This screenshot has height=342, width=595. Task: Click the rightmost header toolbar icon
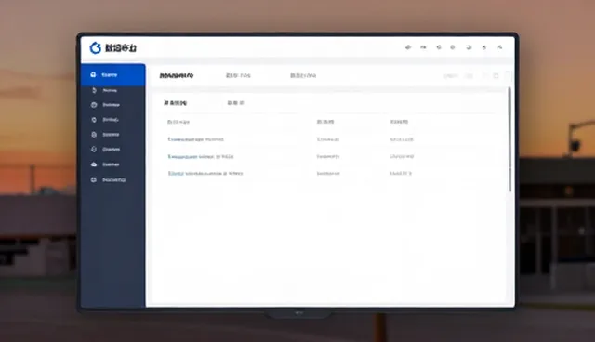coord(500,47)
